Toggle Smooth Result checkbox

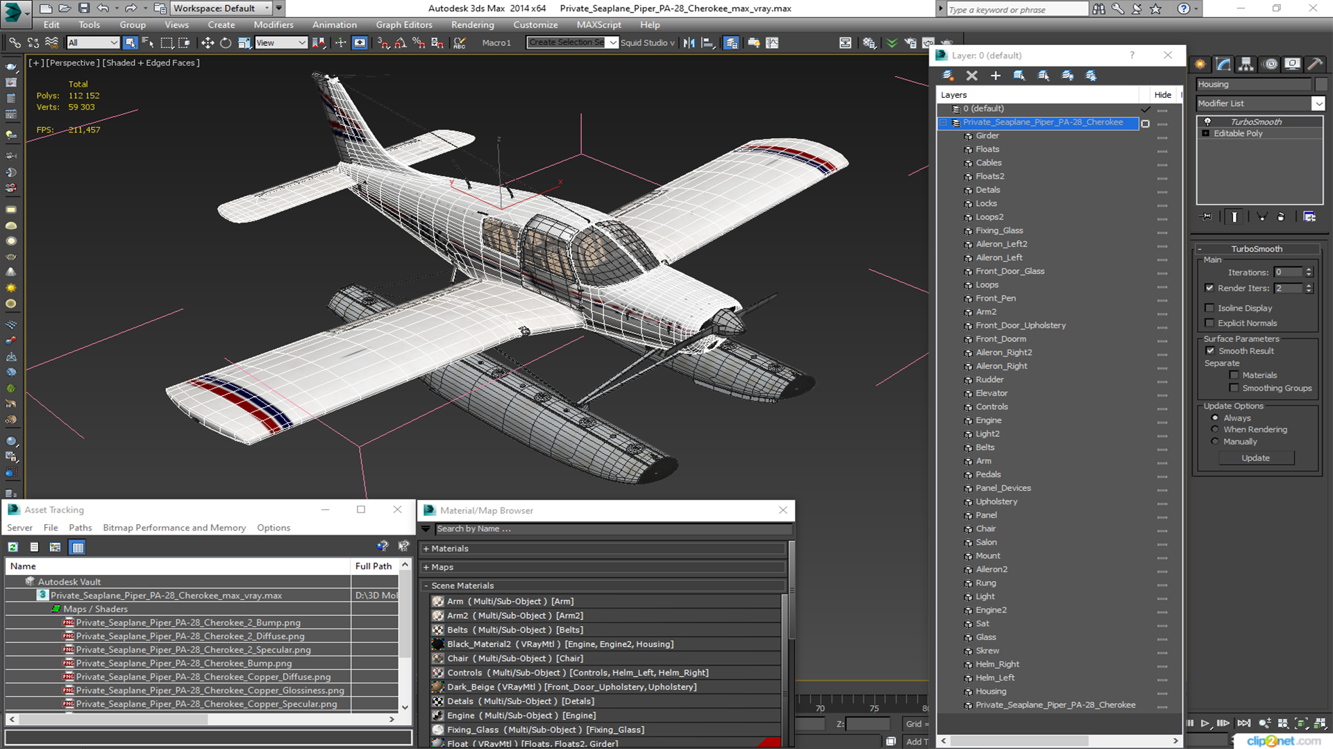[1210, 351]
